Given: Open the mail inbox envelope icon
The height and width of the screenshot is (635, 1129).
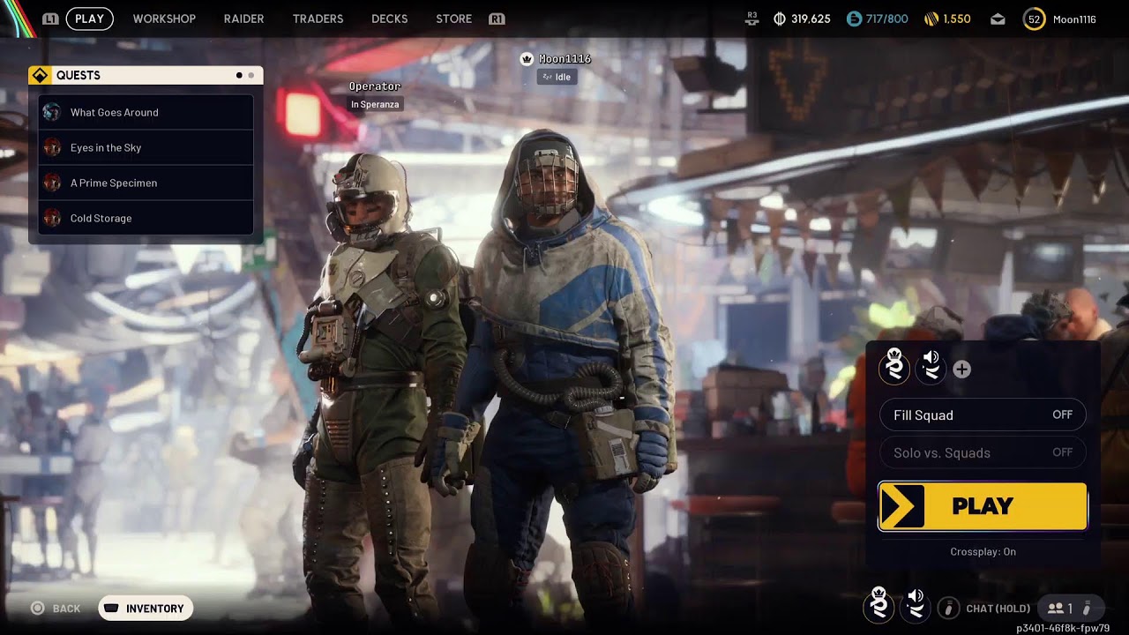Looking at the screenshot, I should pos(998,19).
